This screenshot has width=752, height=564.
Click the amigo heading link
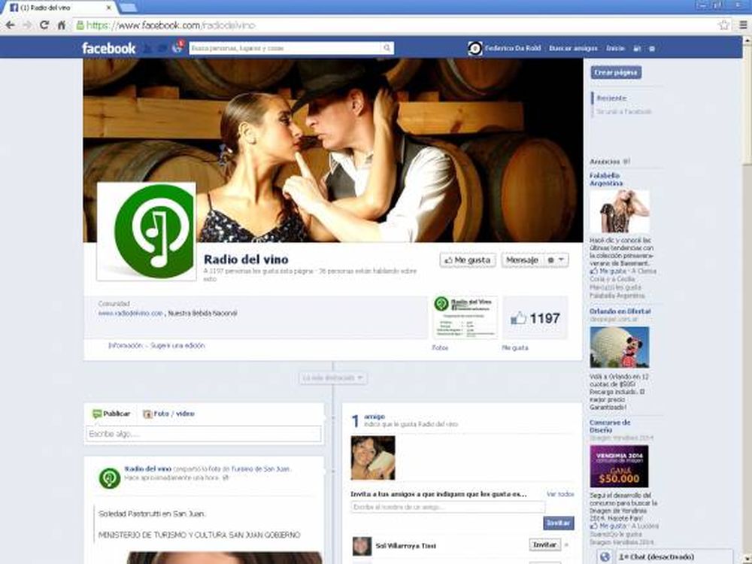pos(374,417)
